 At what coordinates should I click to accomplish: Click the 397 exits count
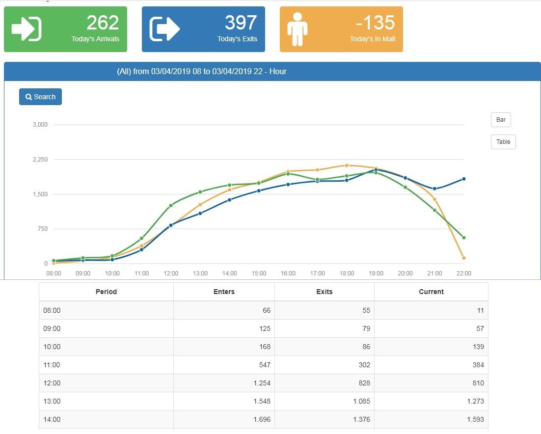(x=241, y=23)
